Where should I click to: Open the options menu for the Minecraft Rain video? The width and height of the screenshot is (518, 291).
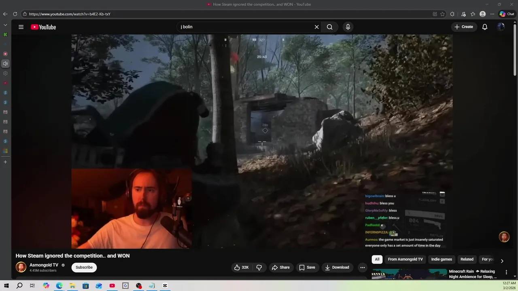pyautogui.click(x=506, y=272)
